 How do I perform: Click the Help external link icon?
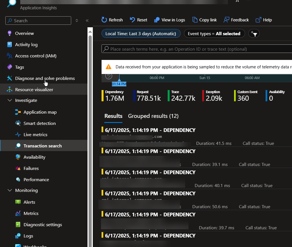click(x=258, y=20)
